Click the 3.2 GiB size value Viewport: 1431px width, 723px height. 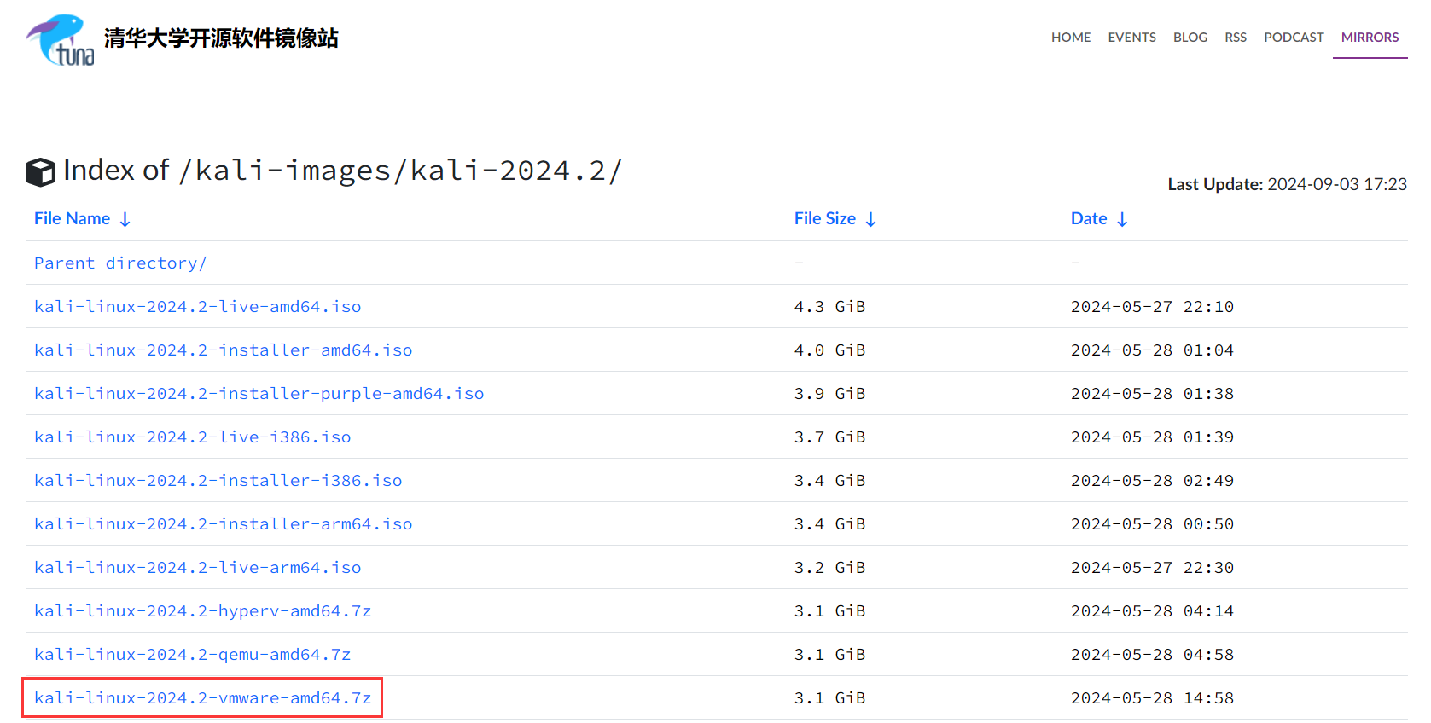[x=830, y=568]
